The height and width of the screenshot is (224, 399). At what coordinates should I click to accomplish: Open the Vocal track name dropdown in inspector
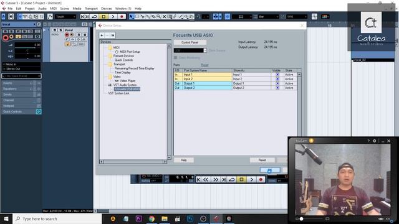click(x=19, y=24)
